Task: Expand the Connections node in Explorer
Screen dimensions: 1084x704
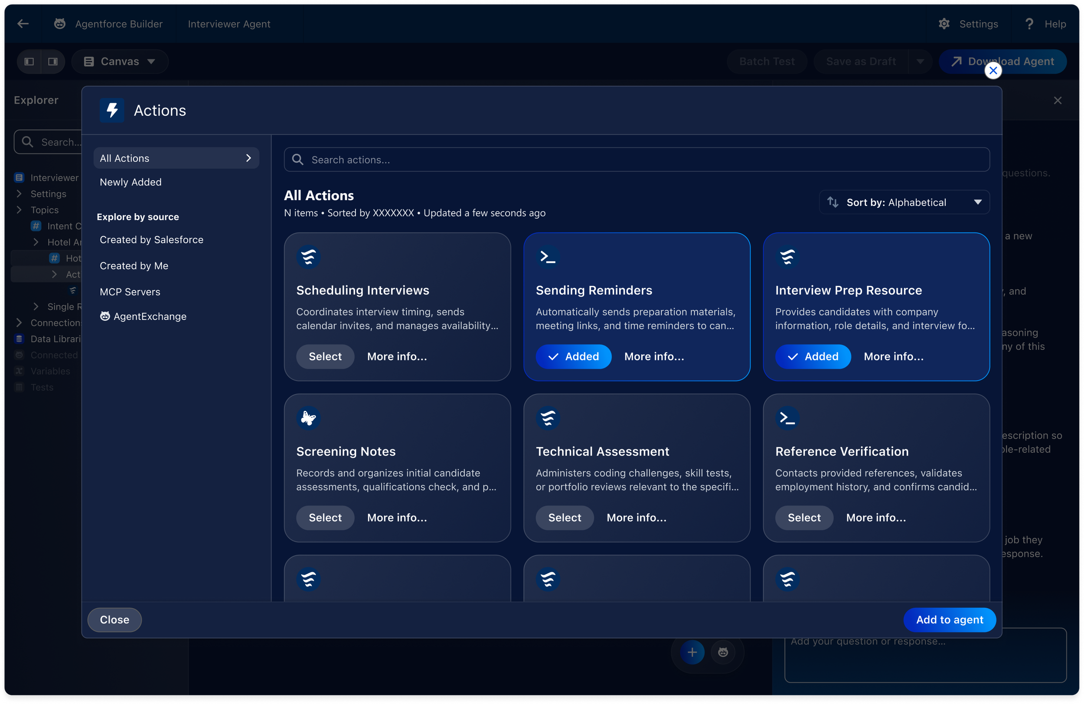Action: [x=19, y=323]
